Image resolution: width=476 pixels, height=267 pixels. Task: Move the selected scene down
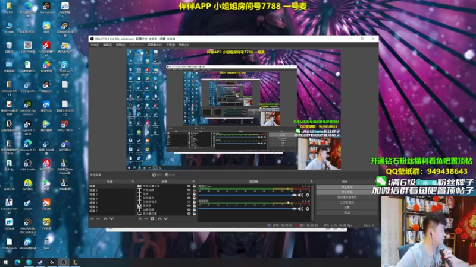[111, 218]
